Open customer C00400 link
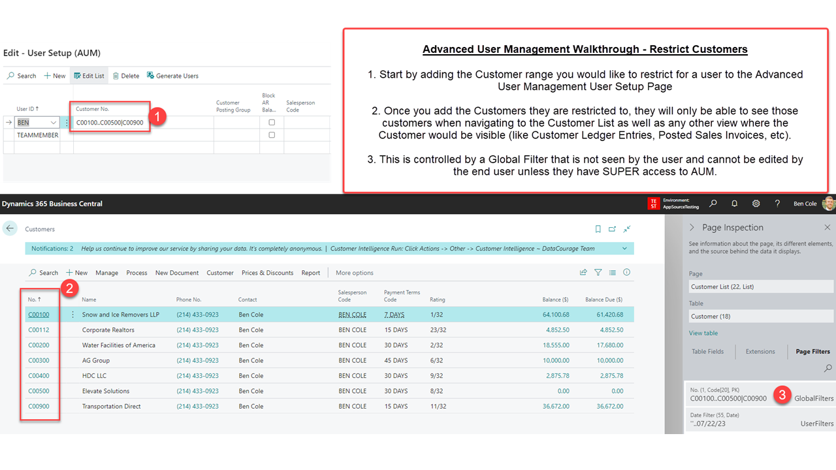This screenshot has height=470, width=836. pyautogui.click(x=39, y=376)
